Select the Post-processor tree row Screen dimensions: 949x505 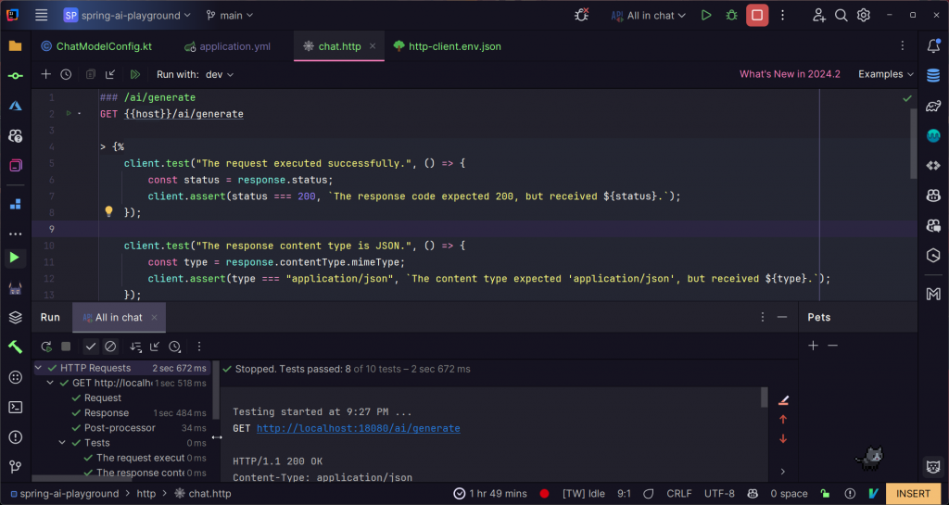coord(120,427)
